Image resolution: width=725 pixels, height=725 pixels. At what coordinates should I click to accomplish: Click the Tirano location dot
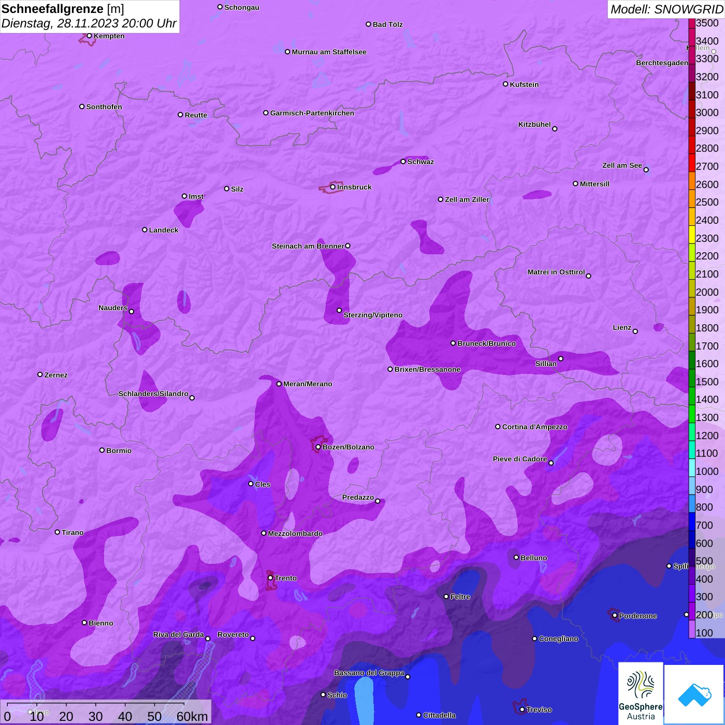click(57, 532)
